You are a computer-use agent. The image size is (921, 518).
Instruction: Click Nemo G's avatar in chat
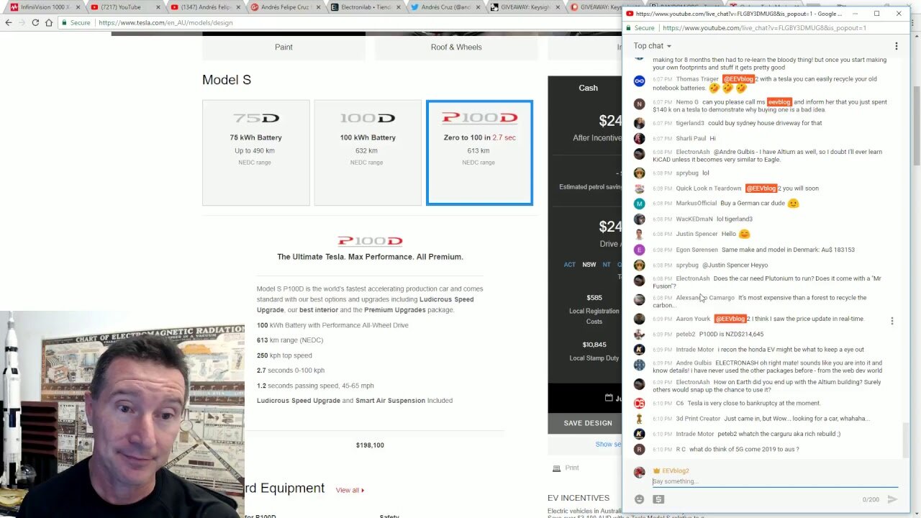click(639, 104)
